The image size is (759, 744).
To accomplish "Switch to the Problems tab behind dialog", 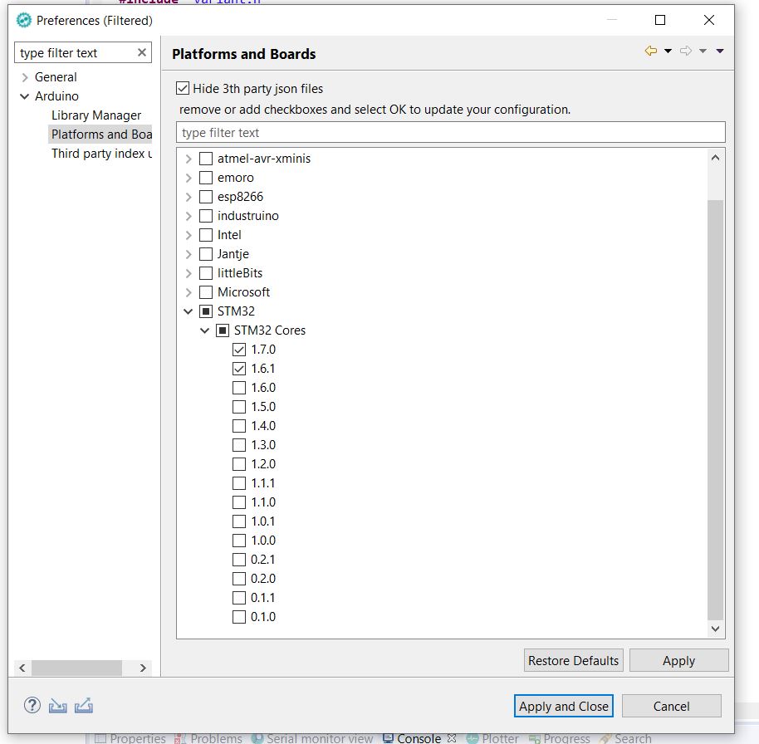I will point(208,737).
